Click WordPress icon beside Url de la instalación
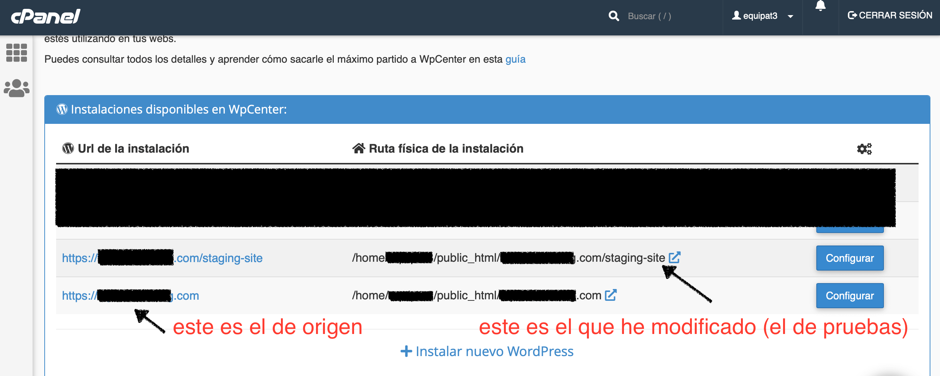 [68, 148]
